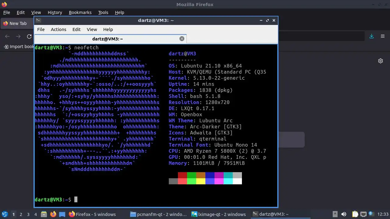Image resolution: width=390 pixels, height=219 pixels.
Task: Open the update notifier tray icon
Action: pos(371,214)
